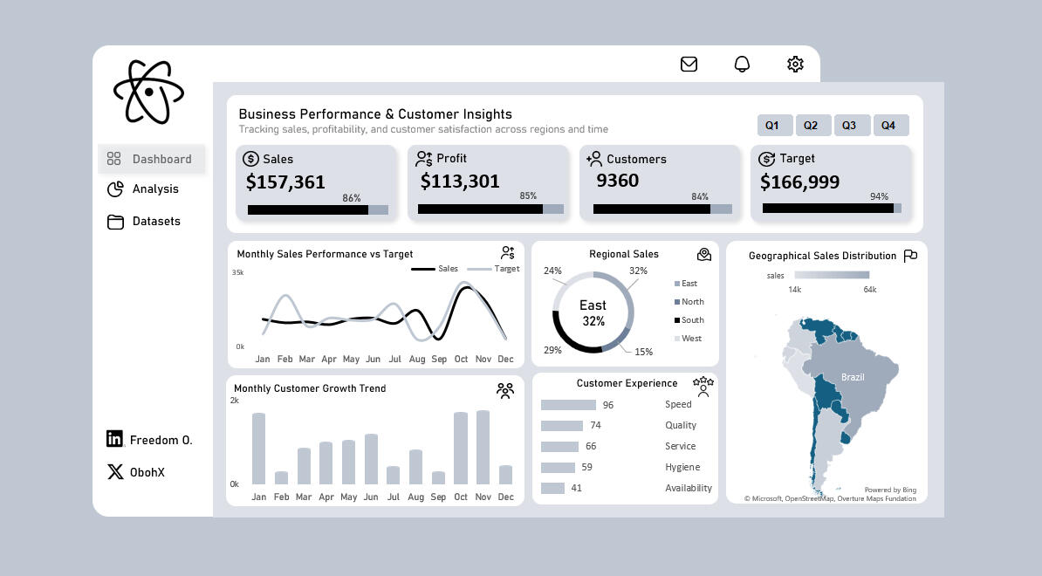Click the LinkedIn icon for Freedom O.

click(x=114, y=439)
